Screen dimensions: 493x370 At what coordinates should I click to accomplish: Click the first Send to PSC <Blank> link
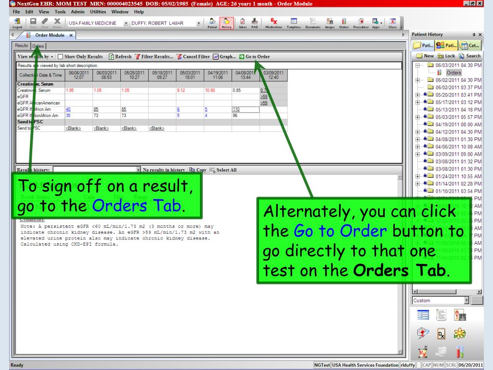73,128
